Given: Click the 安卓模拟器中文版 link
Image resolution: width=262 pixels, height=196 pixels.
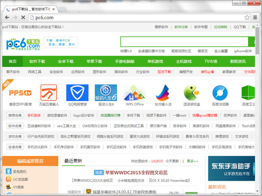Looking at the screenshot, I should [152, 51].
